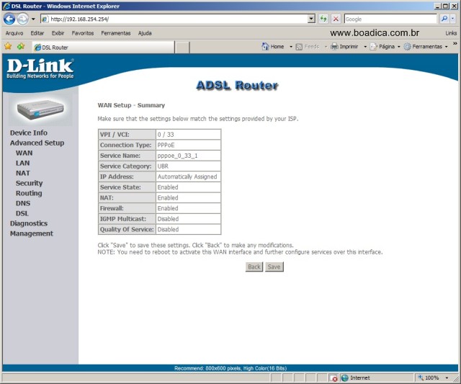Open the Exibir menu
This screenshot has width=461, height=384.
[x=58, y=33]
